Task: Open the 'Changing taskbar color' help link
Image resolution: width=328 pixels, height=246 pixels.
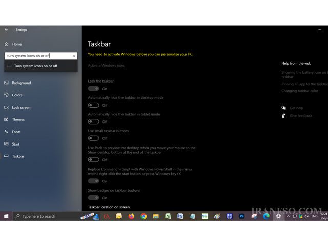Action: pos(300,91)
